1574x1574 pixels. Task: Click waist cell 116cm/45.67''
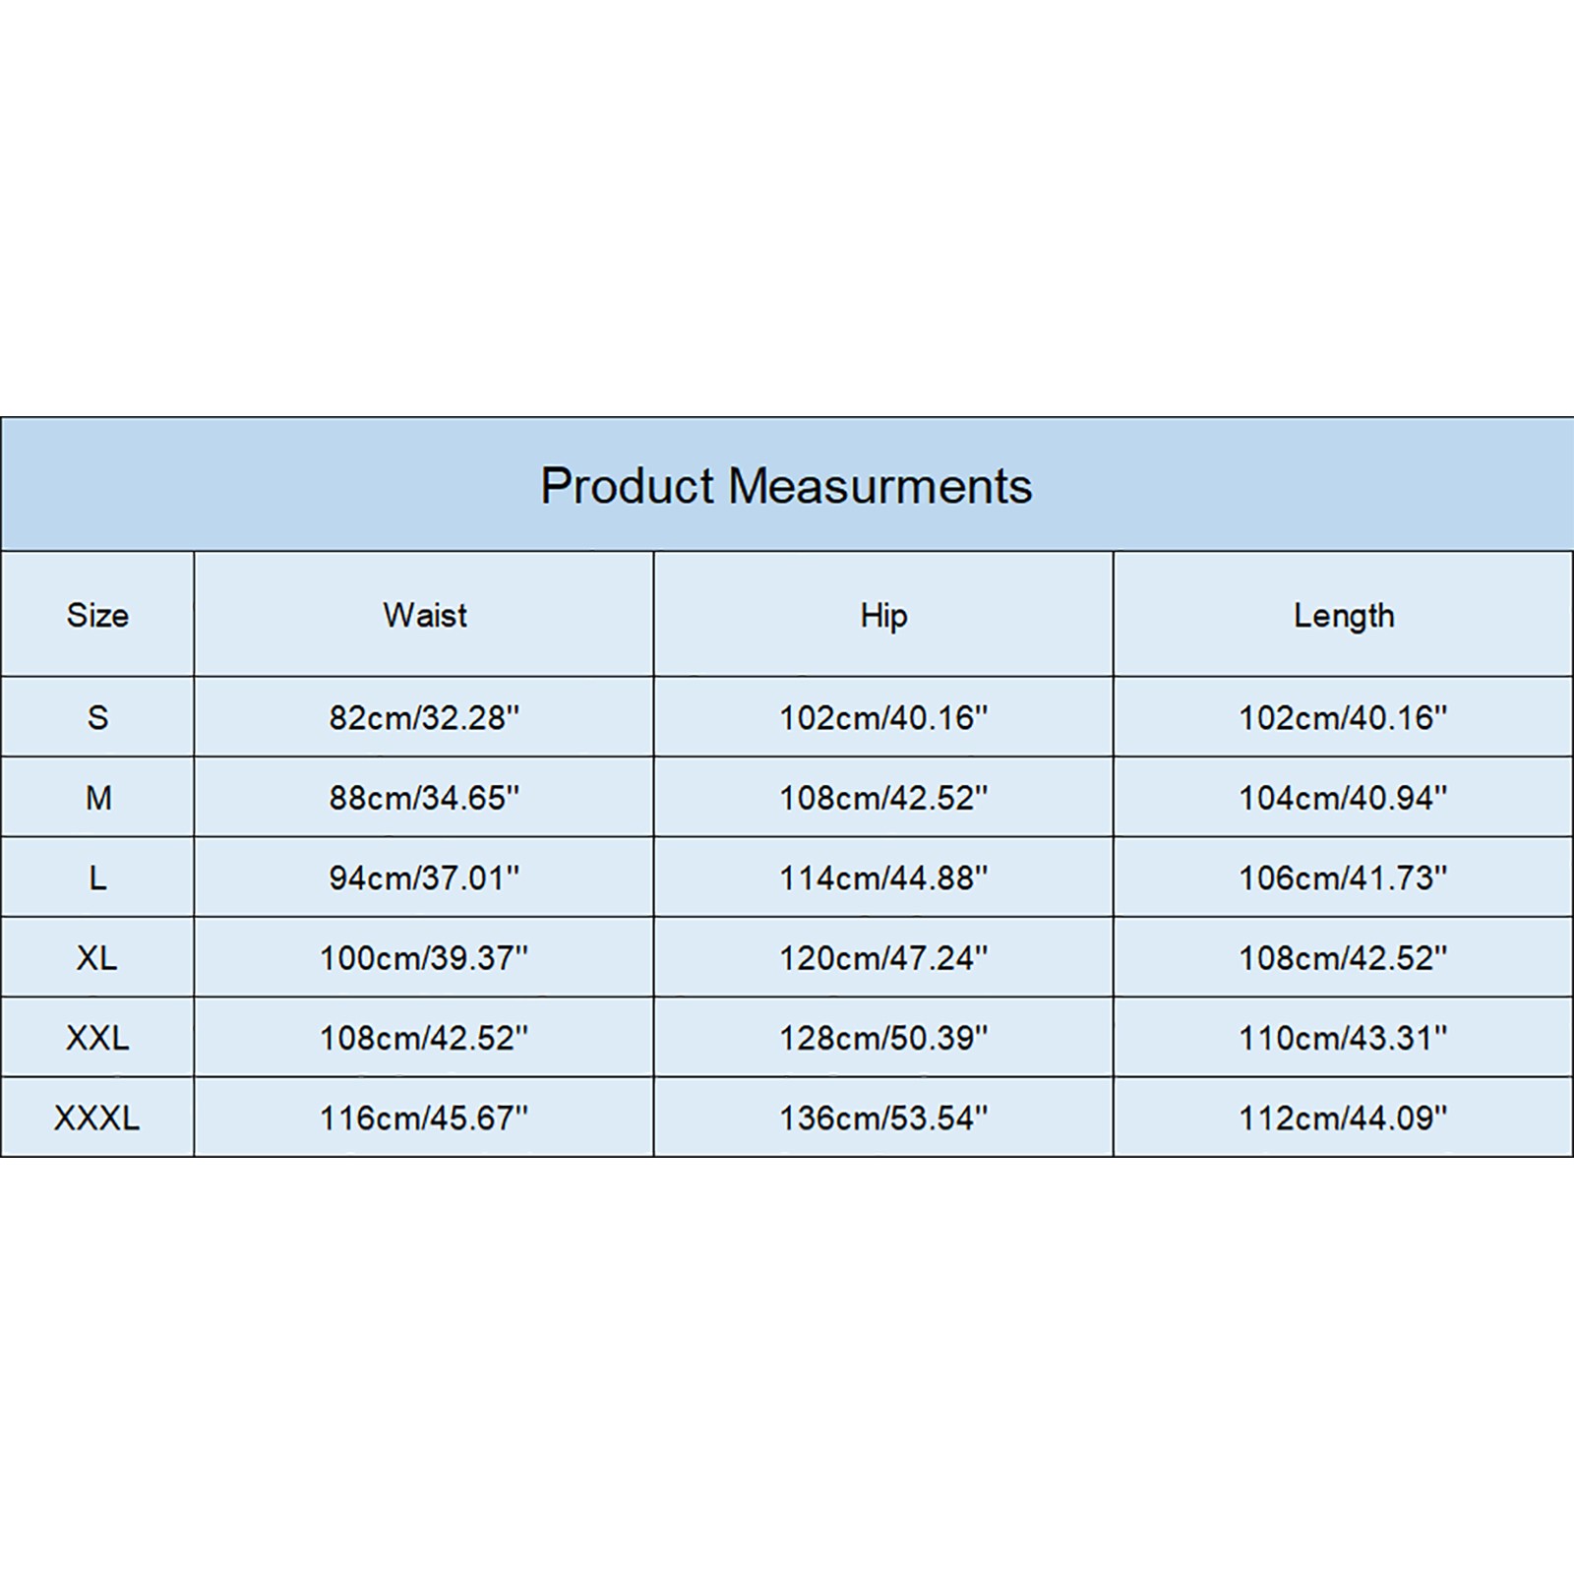click(x=424, y=1118)
